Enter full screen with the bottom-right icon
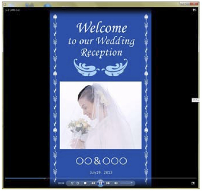The width and height of the screenshot is (202, 191). (x=193, y=183)
